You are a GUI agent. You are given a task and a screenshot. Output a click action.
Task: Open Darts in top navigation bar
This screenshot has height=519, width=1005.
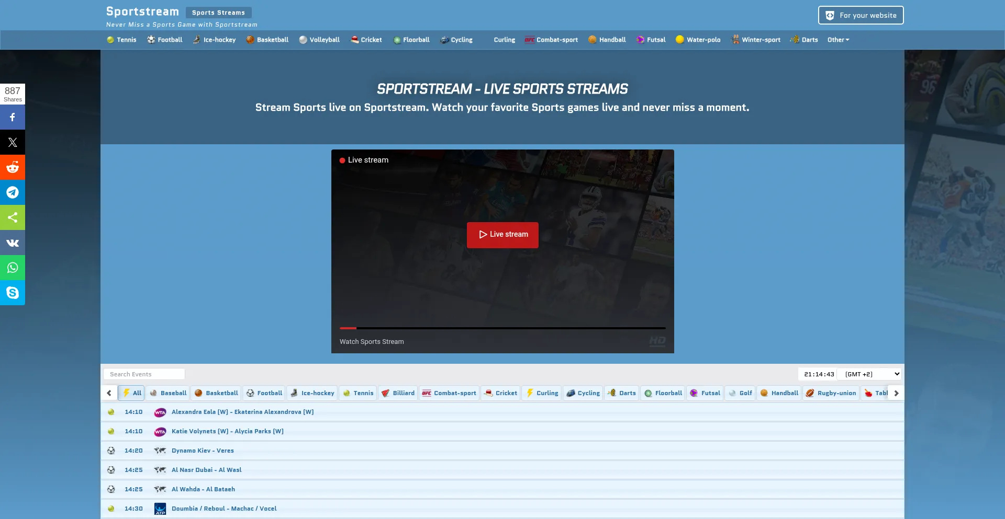(x=805, y=40)
